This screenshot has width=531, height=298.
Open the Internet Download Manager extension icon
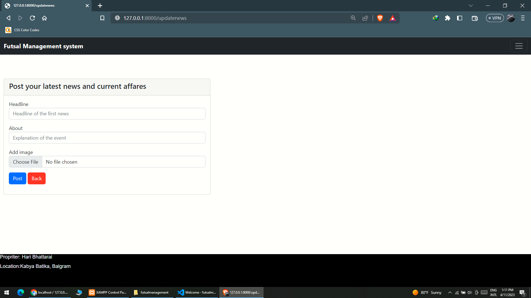pyautogui.click(x=436, y=18)
